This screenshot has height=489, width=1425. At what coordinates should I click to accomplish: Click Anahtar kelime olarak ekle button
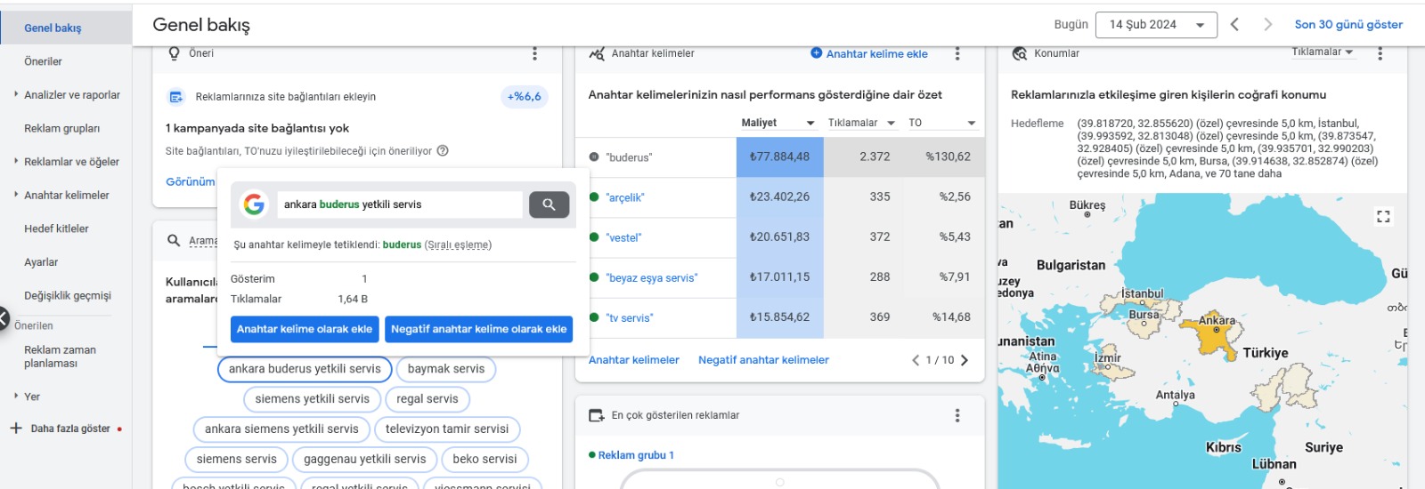click(305, 329)
